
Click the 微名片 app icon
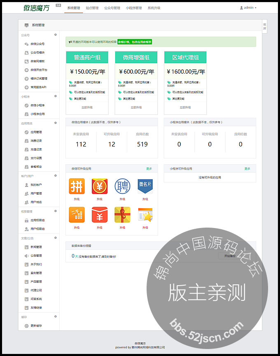[x=145, y=186]
